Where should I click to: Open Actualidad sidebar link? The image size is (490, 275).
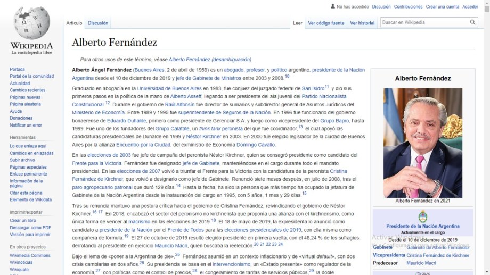tap(20, 84)
